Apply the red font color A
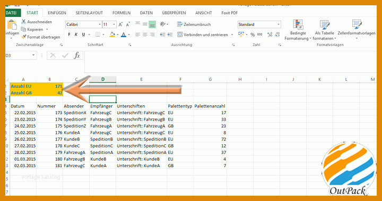Image resolution: width=382 pixels, height=201 pixels. pyautogui.click(x=124, y=35)
